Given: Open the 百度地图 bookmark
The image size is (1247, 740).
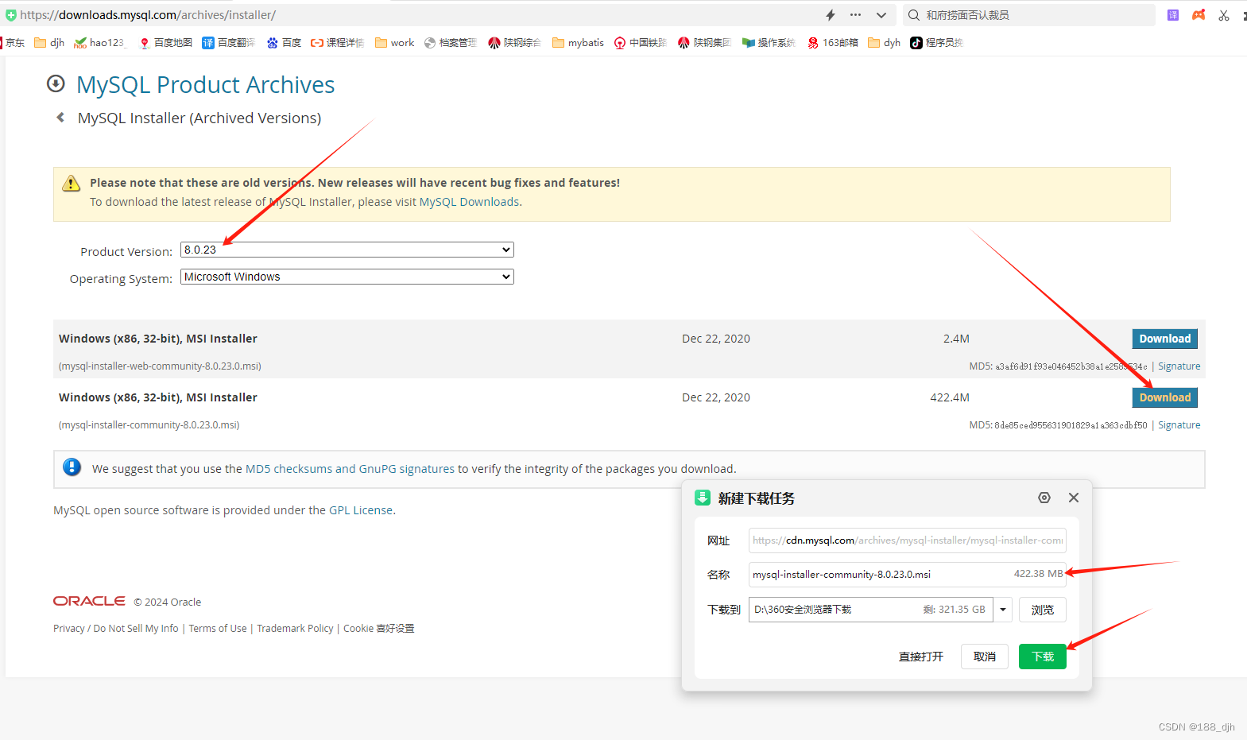Looking at the screenshot, I should 165,43.
